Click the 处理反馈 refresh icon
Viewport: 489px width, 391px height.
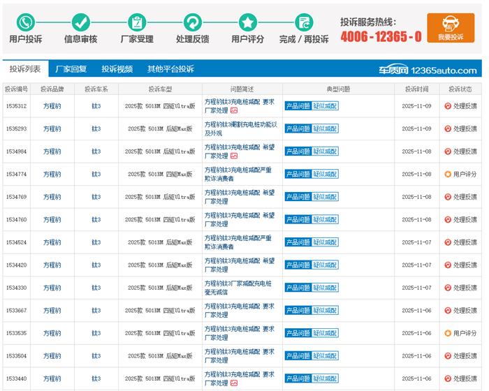(192, 22)
